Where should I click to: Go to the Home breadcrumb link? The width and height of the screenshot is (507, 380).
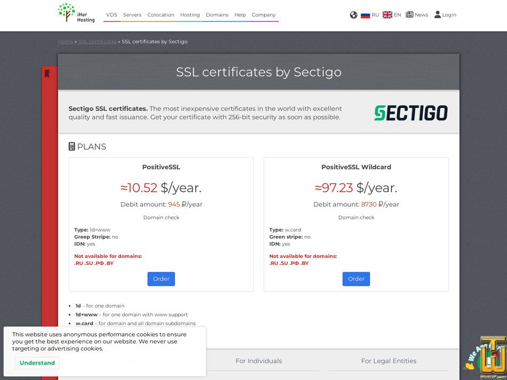point(66,42)
